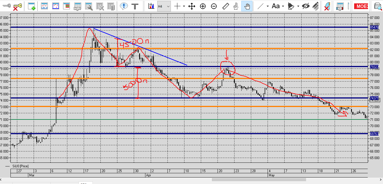Click the pie chart with red X icon
Image resolution: width=383 pixels, height=184 pixels.
(x=327, y=6)
